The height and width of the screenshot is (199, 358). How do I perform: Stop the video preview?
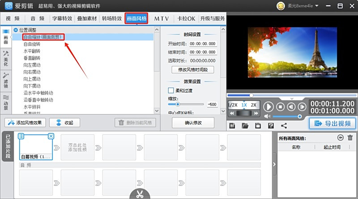(281, 107)
